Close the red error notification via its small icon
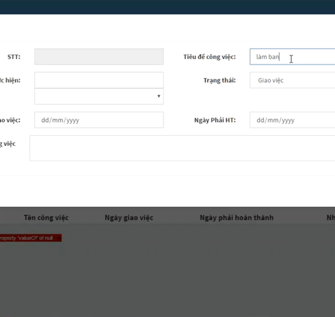 click(58, 238)
